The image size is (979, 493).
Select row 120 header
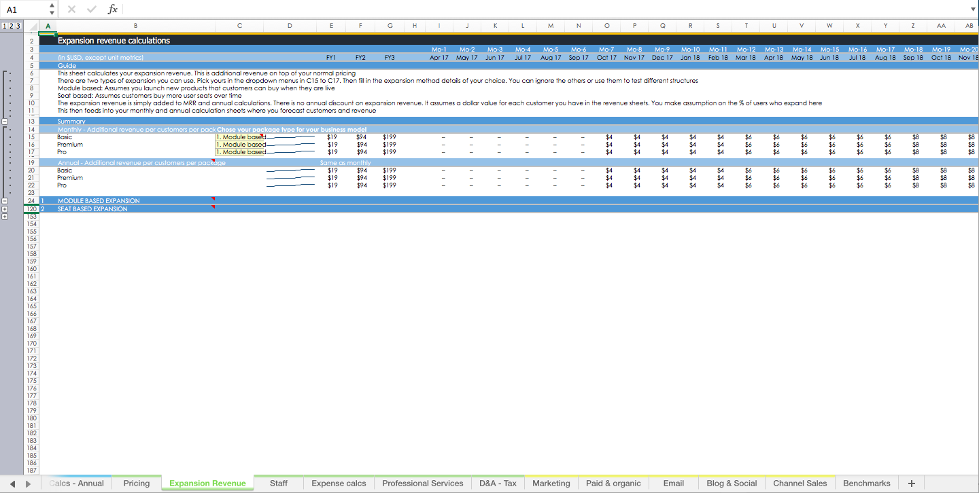pos(31,209)
